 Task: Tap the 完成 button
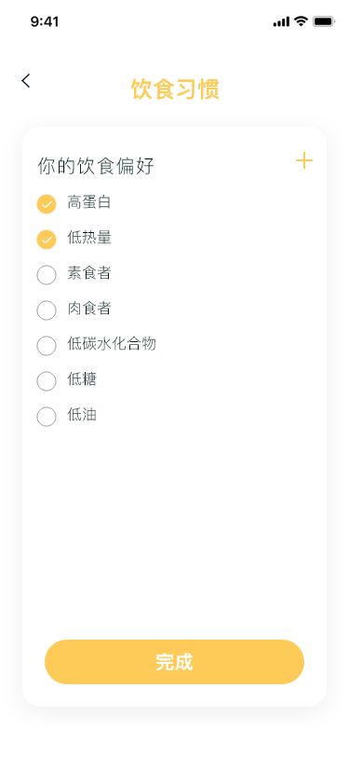(175, 662)
